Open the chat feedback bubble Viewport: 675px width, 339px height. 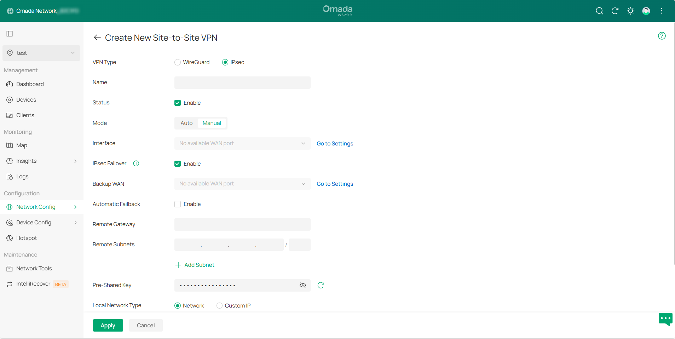[665, 319]
